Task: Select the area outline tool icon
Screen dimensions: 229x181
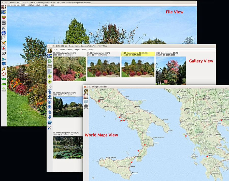Action: 4,38
